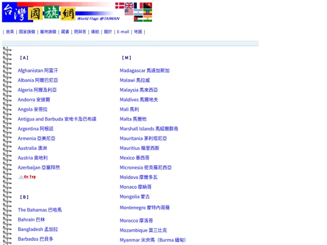Open The Bahamas 巴哈馬 link
The height and width of the screenshot is (245, 327).
tap(40, 210)
